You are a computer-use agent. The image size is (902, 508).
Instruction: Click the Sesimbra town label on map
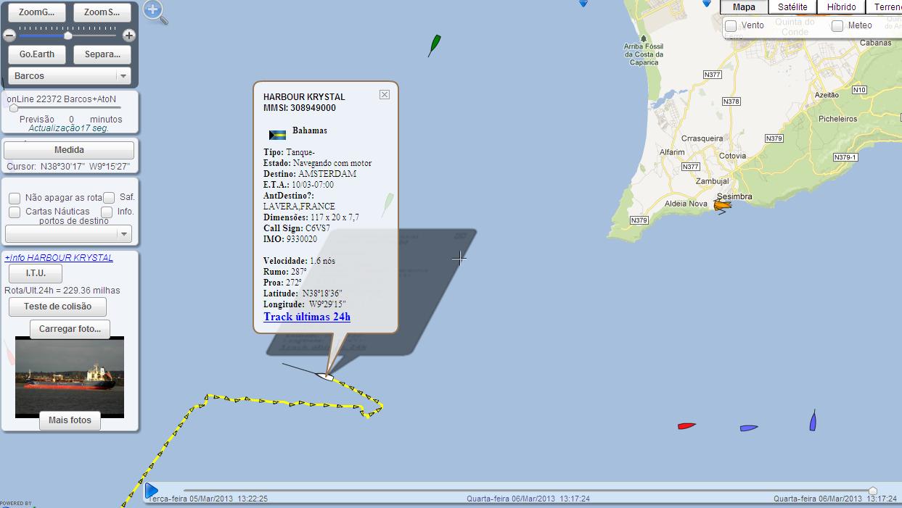734,196
